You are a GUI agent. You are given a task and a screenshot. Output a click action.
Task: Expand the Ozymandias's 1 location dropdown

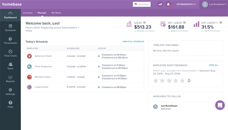coord(186,5)
